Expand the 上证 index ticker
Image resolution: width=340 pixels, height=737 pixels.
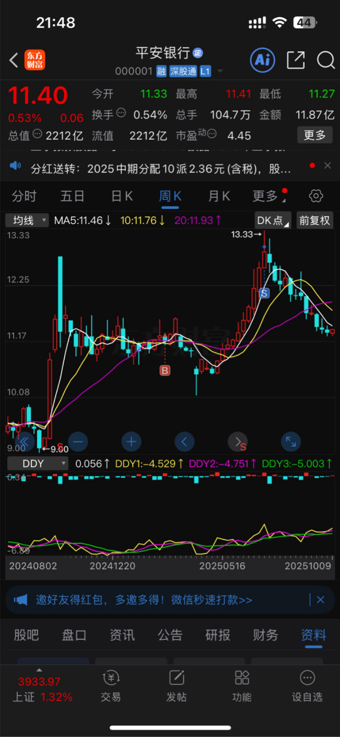(42, 687)
